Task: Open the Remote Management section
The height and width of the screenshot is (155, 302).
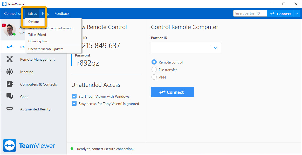Action: (37, 59)
